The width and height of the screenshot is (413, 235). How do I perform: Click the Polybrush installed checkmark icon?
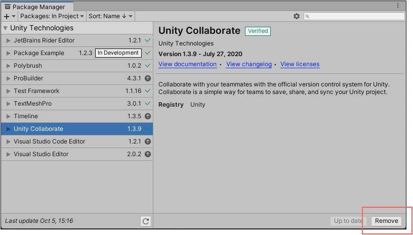(x=148, y=66)
